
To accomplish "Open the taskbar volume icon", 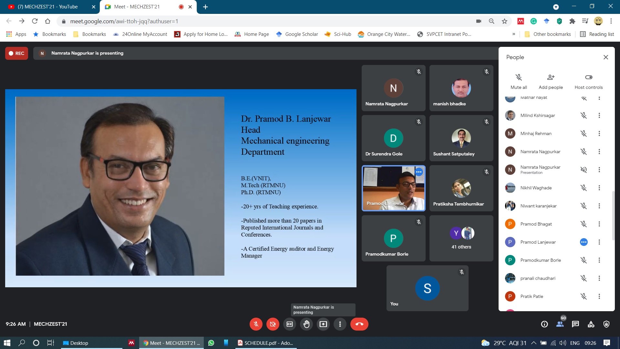I will click(563, 343).
